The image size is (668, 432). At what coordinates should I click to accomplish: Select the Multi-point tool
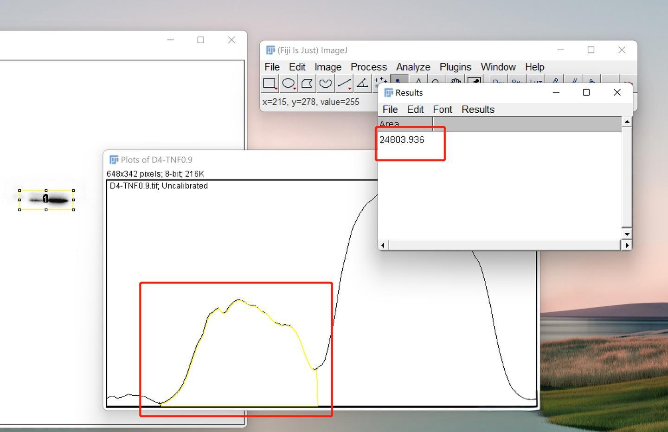pyautogui.click(x=380, y=83)
